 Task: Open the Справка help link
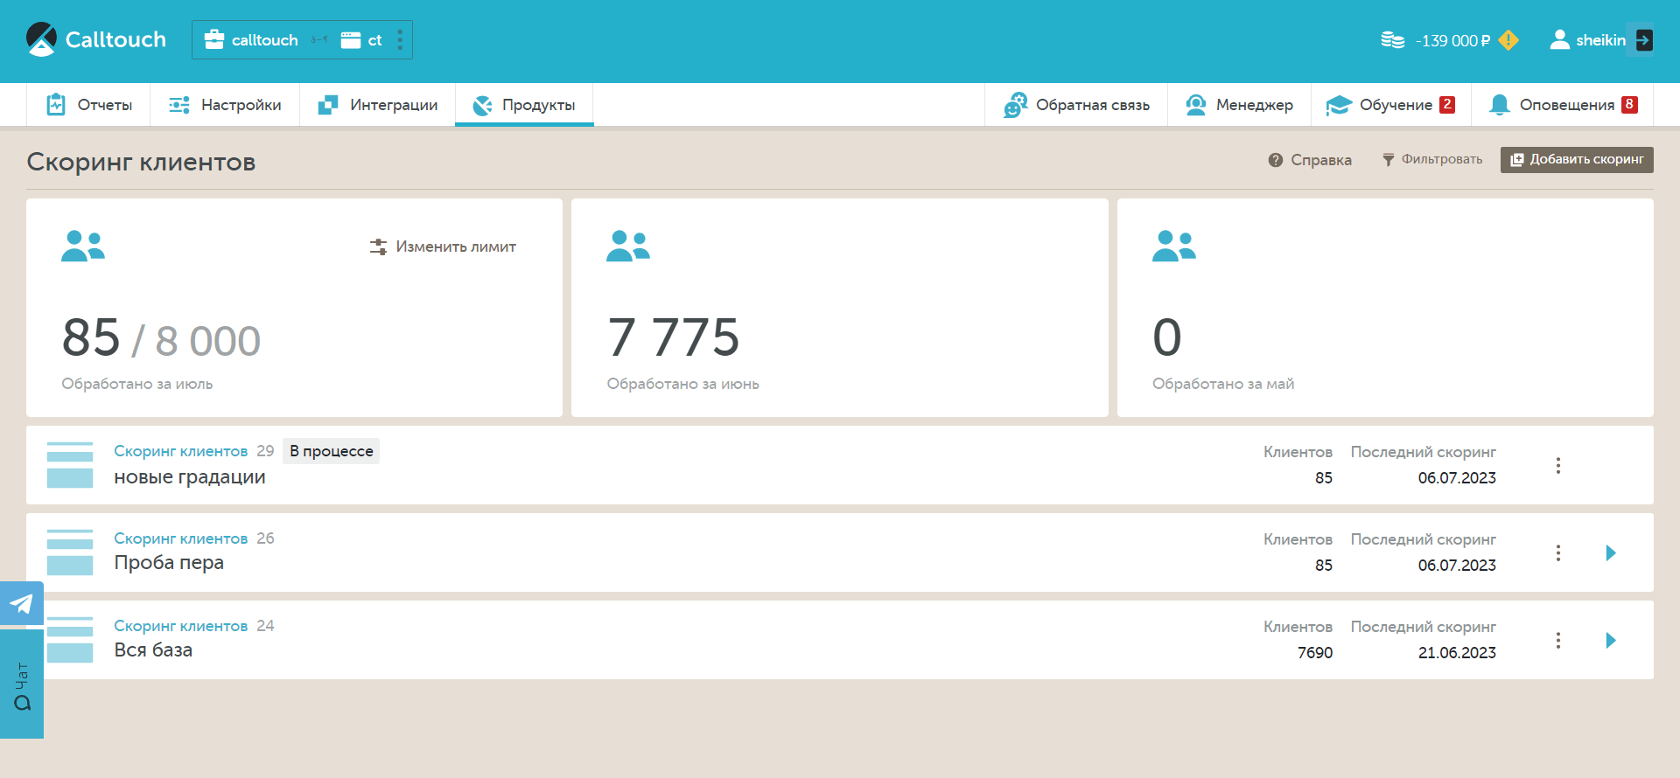(x=1310, y=160)
